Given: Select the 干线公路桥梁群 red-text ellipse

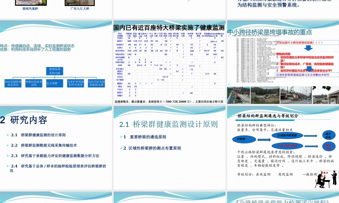Looking at the screenshot, I should point(287,145).
